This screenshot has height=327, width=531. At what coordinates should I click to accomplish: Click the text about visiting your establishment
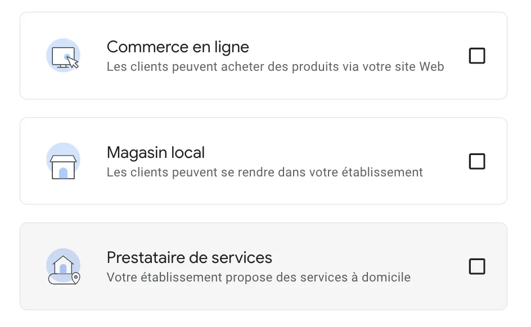[264, 172]
